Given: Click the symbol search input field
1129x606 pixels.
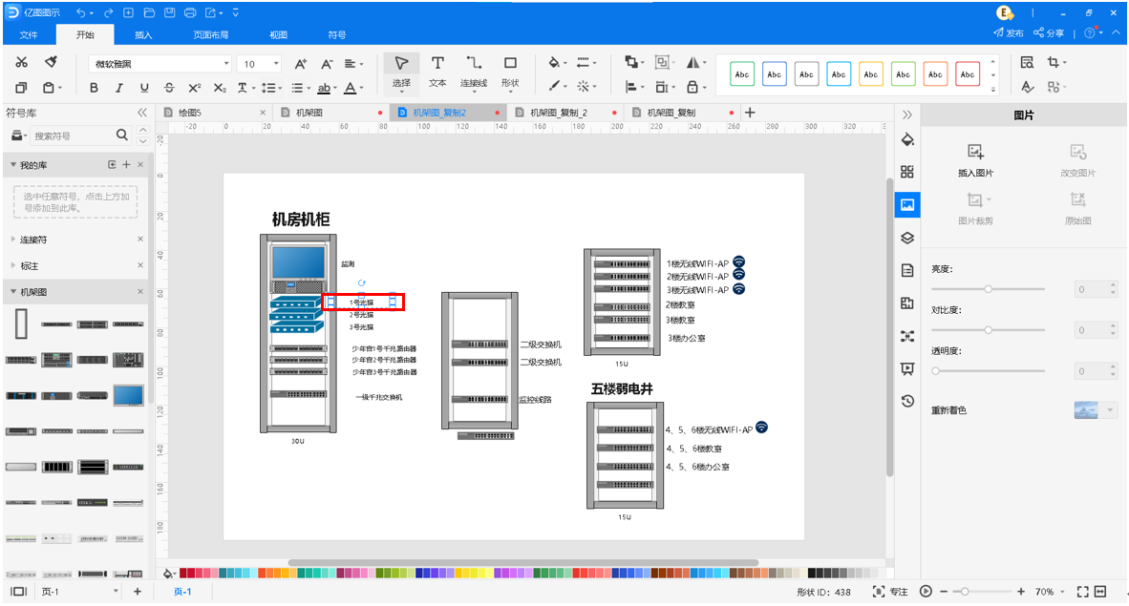Looking at the screenshot, I should point(72,136).
